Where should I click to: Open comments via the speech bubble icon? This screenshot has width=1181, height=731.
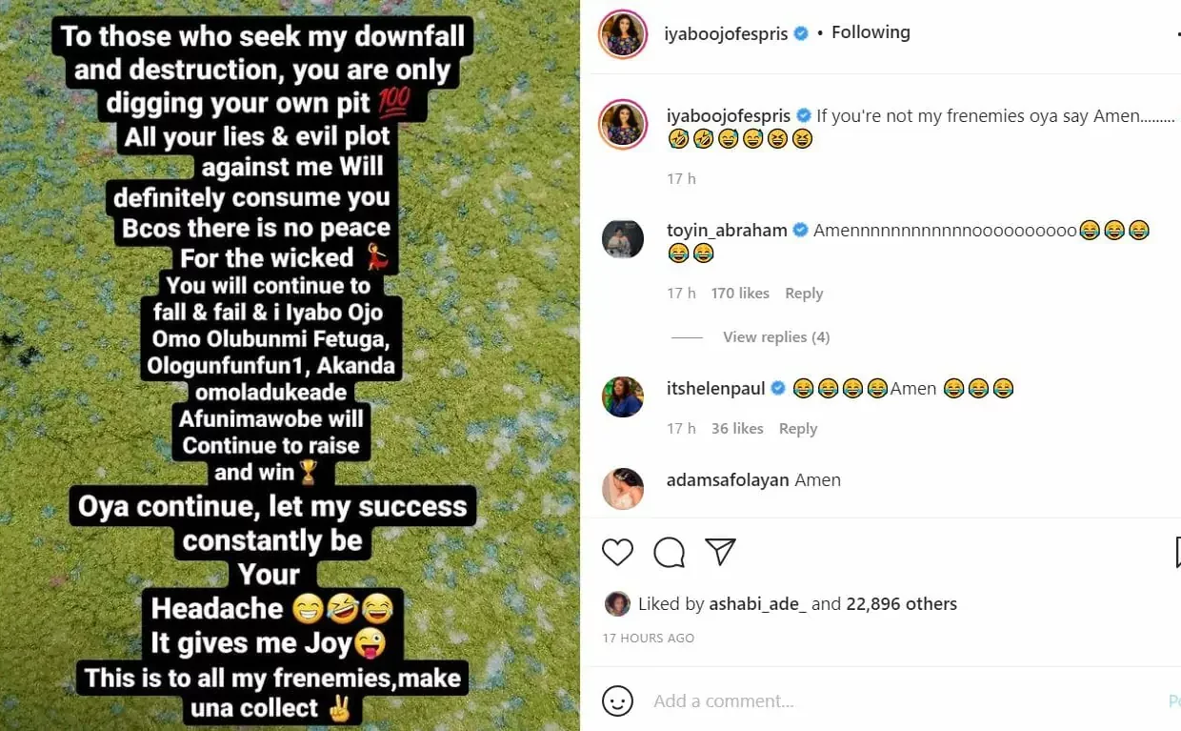(x=670, y=552)
